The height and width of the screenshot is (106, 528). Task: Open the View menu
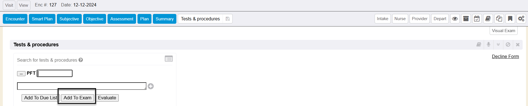[24, 5]
